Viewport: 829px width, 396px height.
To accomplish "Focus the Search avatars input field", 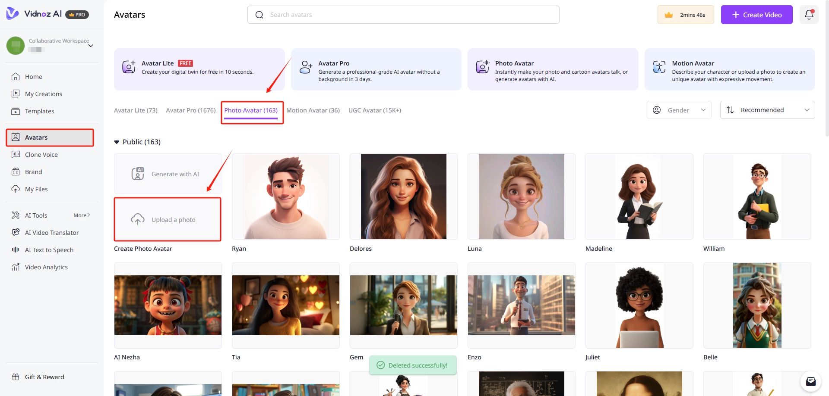I will click(410, 15).
